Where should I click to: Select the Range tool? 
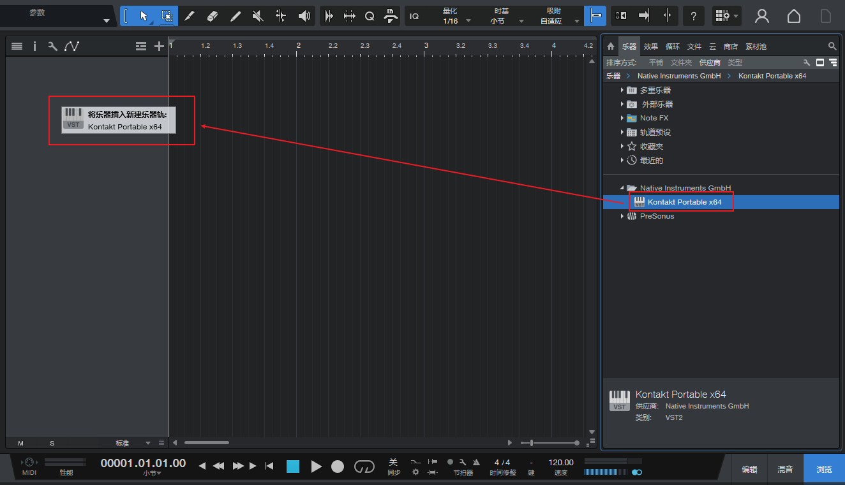pyautogui.click(x=167, y=16)
